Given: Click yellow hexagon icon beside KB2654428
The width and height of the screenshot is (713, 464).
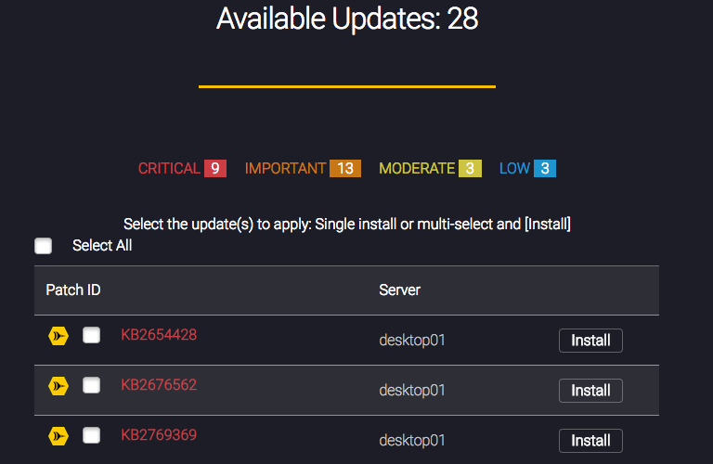Looking at the screenshot, I should pos(58,336).
